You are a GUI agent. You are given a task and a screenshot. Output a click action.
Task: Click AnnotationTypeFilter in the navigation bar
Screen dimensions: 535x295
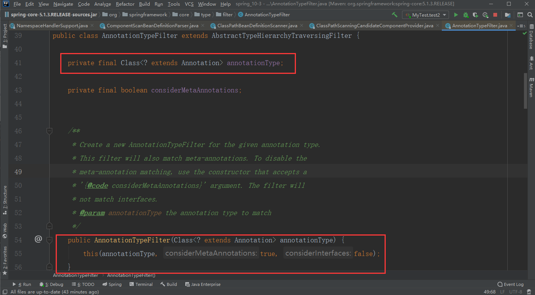pyautogui.click(x=264, y=15)
